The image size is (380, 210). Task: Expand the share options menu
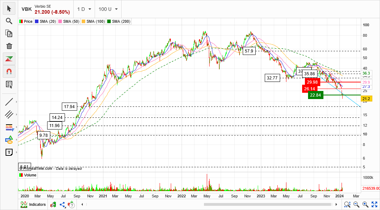[63, 204]
